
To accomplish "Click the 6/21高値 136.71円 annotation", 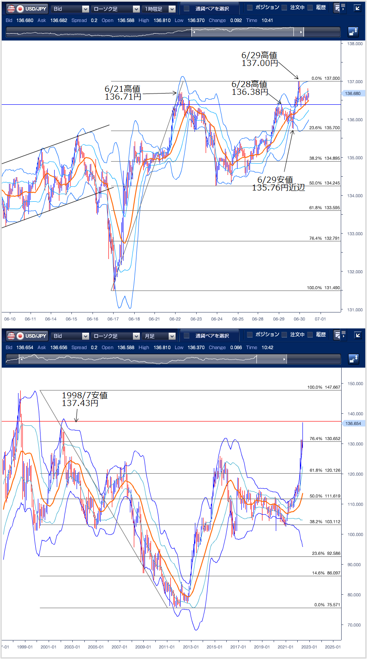I will click(123, 93).
